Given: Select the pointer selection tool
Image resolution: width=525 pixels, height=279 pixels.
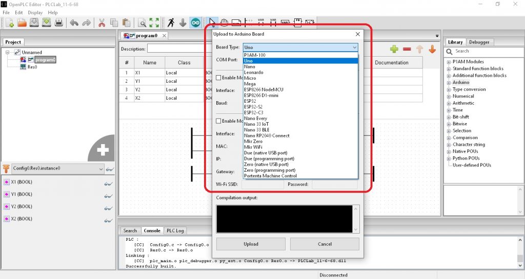Looking at the screenshot, I should coord(212,22).
